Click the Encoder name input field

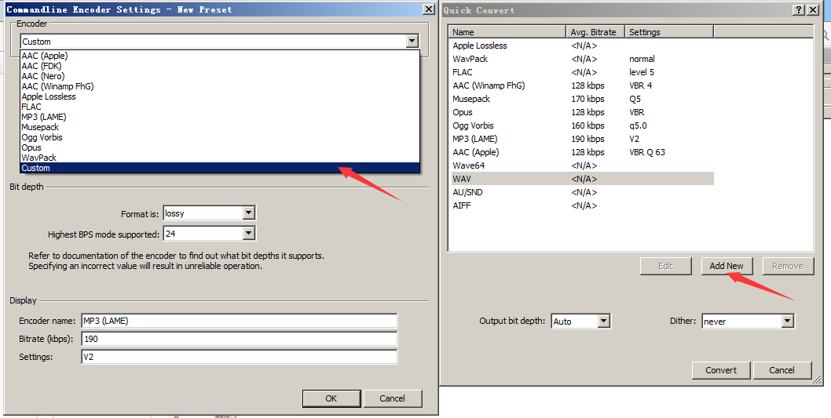pyautogui.click(x=239, y=321)
